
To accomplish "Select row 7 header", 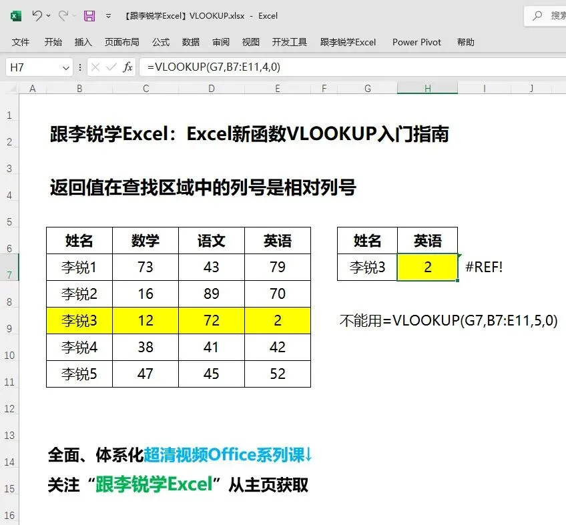I will [x=9, y=268].
